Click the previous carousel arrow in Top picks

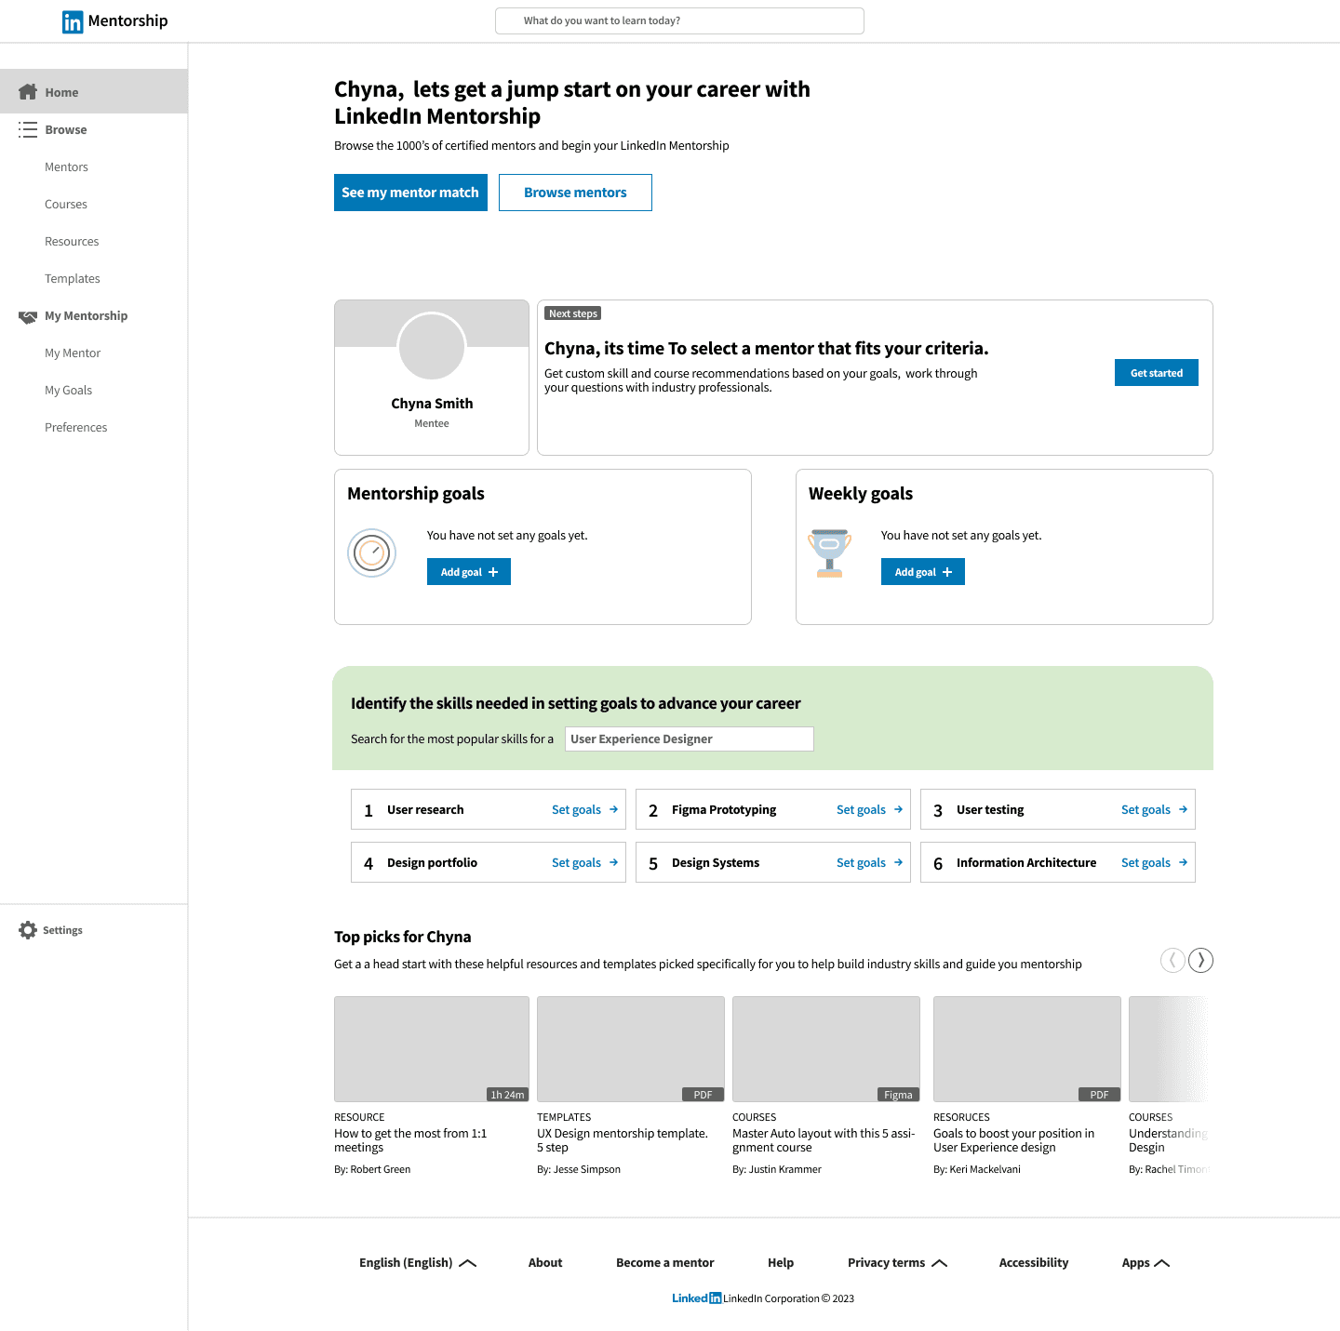1172,960
